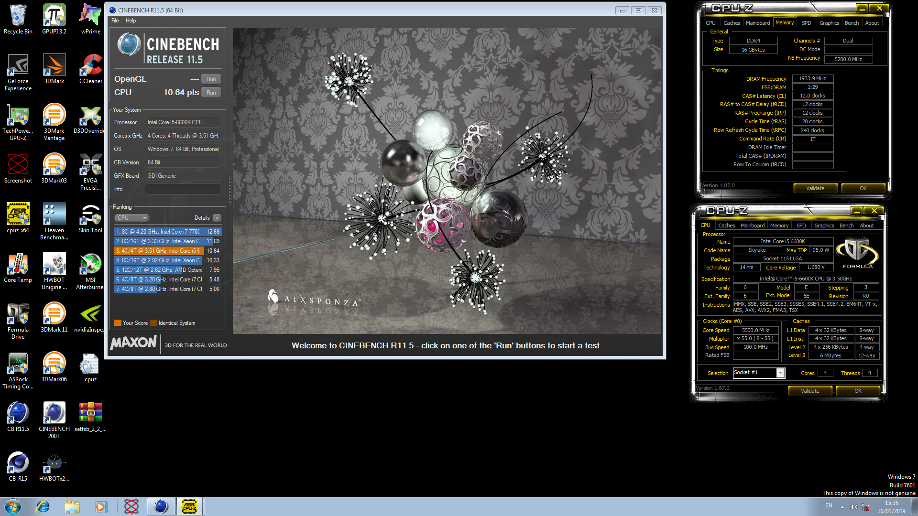This screenshot has height=516, width=918.
Task: Click the EN language indicator in taskbar
Action: pos(829,505)
